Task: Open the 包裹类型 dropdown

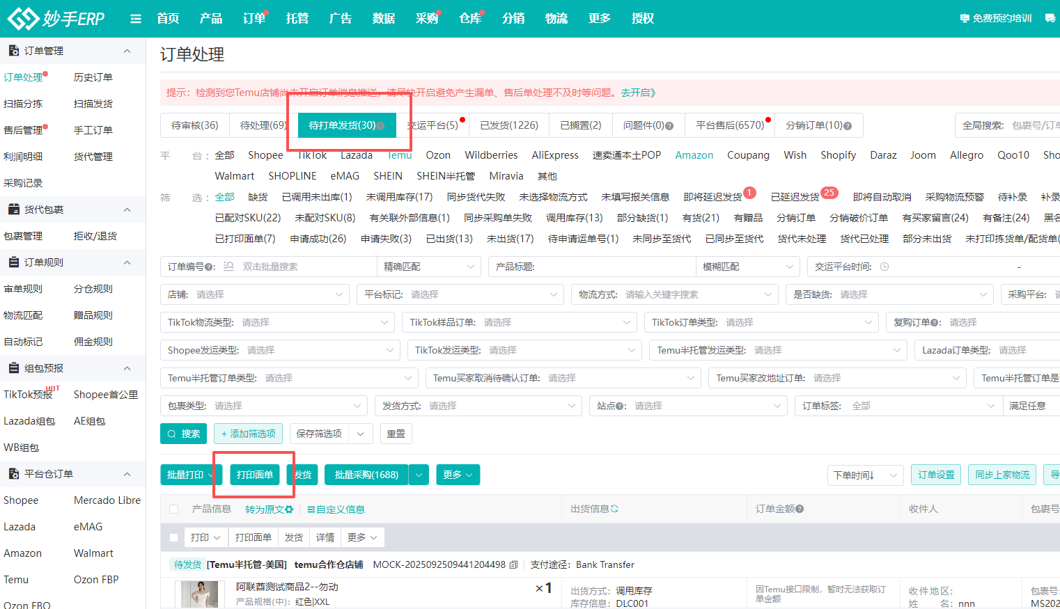Action: coord(263,406)
